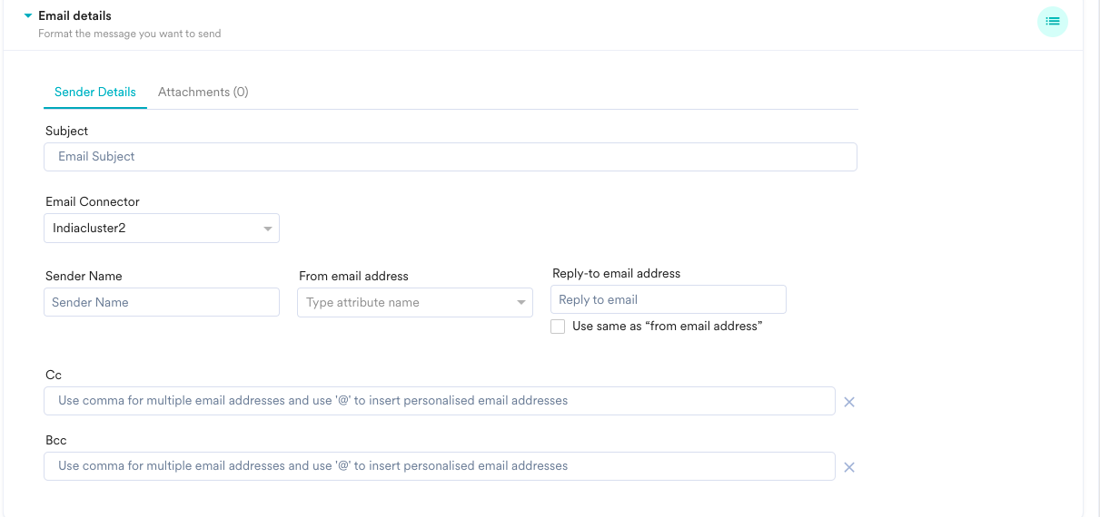Click the 'Email details' section heading
The height and width of the screenshot is (517, 1100).
tap(74, 16)
